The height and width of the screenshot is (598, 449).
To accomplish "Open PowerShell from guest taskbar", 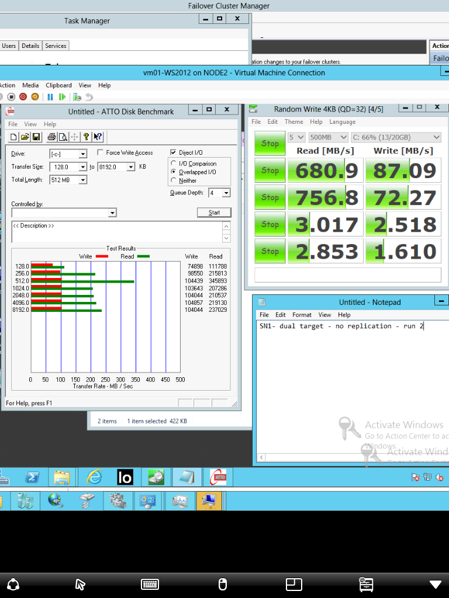I will pyautogui.click(x=32, y=477).
